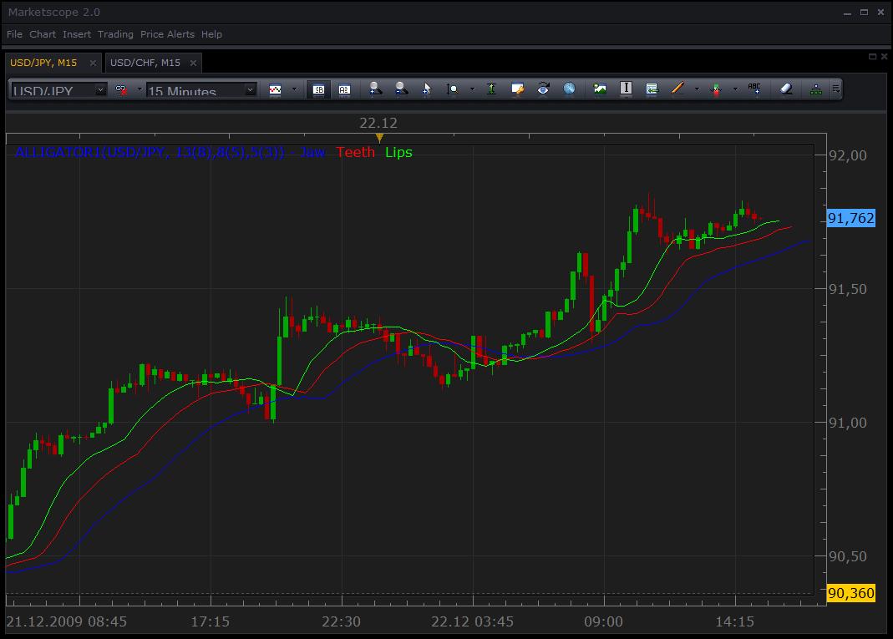This screenshot has width=893, height=639.
Task: Open the 15 Minutes timeframe dropdown
Action: click(x=201, y=90)
